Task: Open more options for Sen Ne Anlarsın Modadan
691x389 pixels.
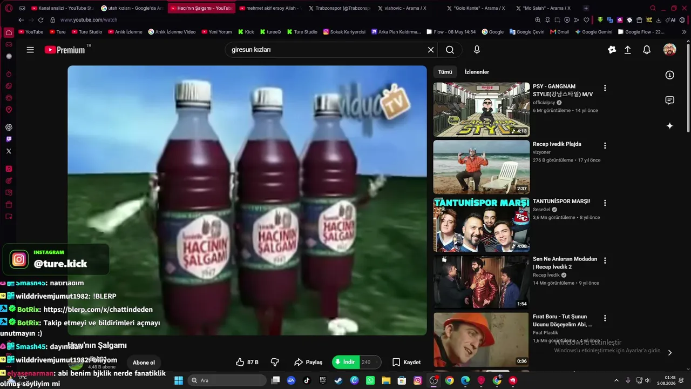Action: [x=605, y=260]
